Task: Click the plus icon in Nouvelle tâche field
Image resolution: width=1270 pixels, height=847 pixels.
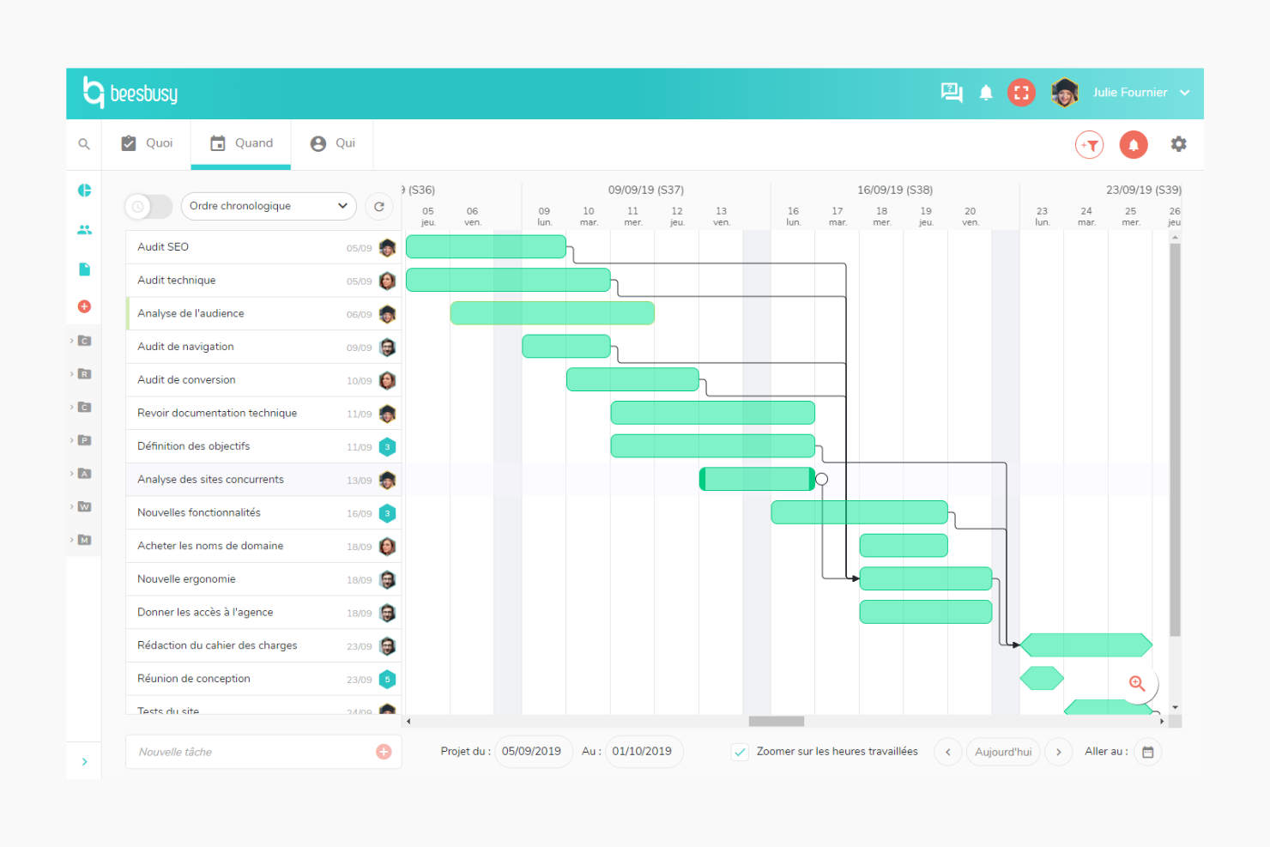Action: pos(384,752)
